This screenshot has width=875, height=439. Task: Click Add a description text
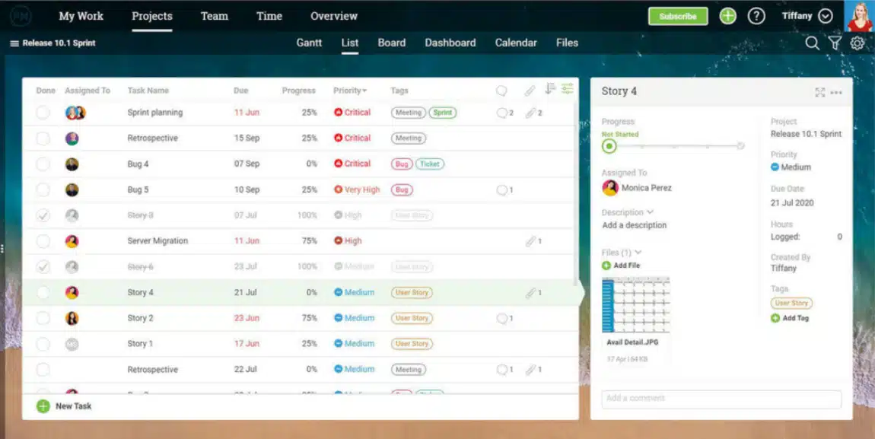pos(635,225)
